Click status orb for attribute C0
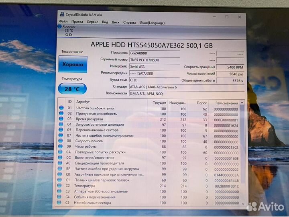Screen dimensions: 289x217 coord(59,174)
